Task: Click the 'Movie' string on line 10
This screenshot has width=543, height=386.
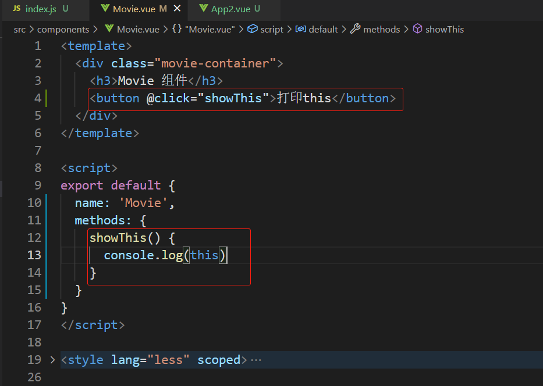Action: 143,203
